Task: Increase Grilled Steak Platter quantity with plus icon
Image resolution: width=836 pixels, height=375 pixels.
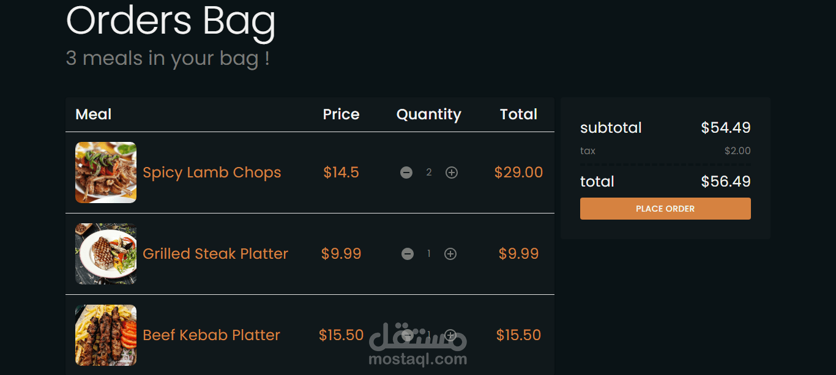Action: [450, 254]
